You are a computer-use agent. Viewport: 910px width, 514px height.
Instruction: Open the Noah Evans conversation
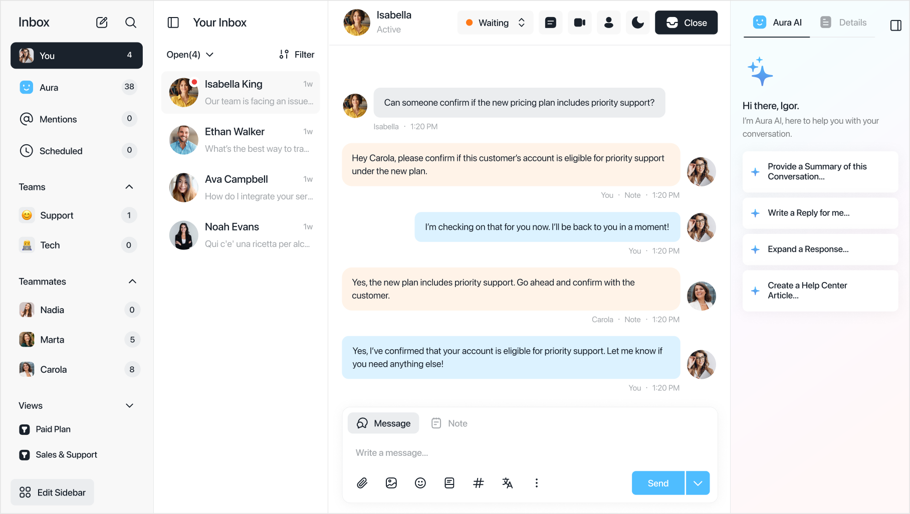click(241, 235)
